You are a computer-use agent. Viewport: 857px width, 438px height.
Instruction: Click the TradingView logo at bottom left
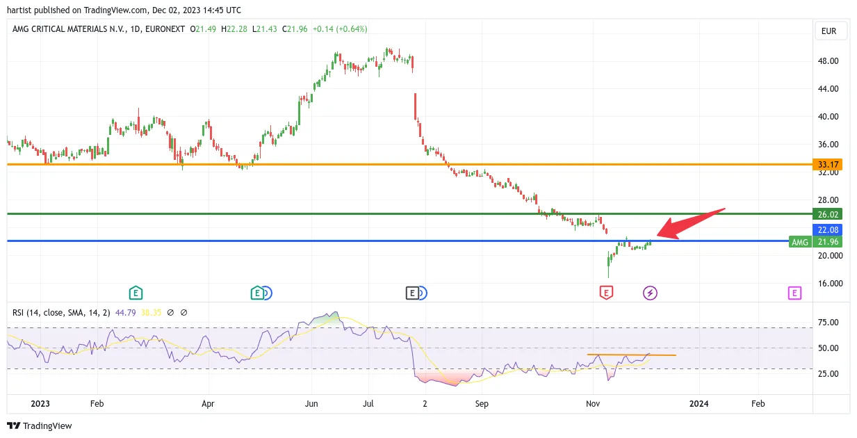pos(40,425)
